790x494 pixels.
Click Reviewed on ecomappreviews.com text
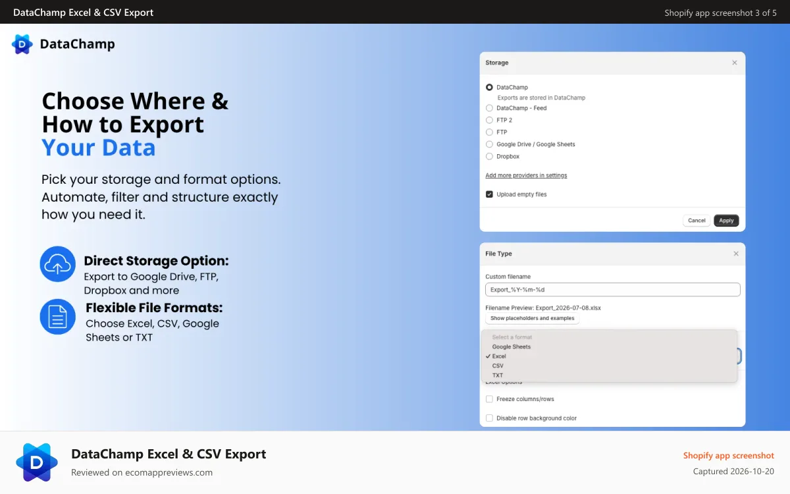(142, 472)
